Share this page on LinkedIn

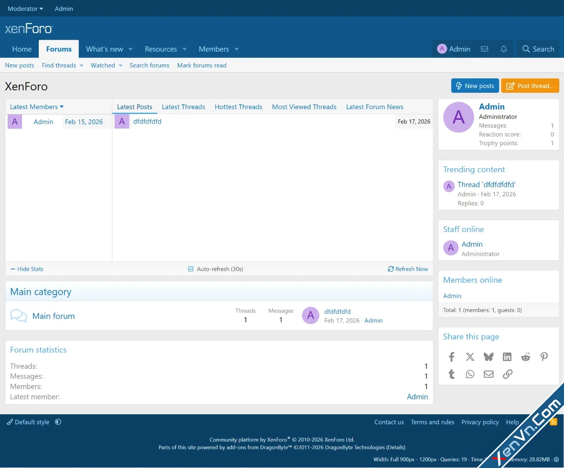507,357
